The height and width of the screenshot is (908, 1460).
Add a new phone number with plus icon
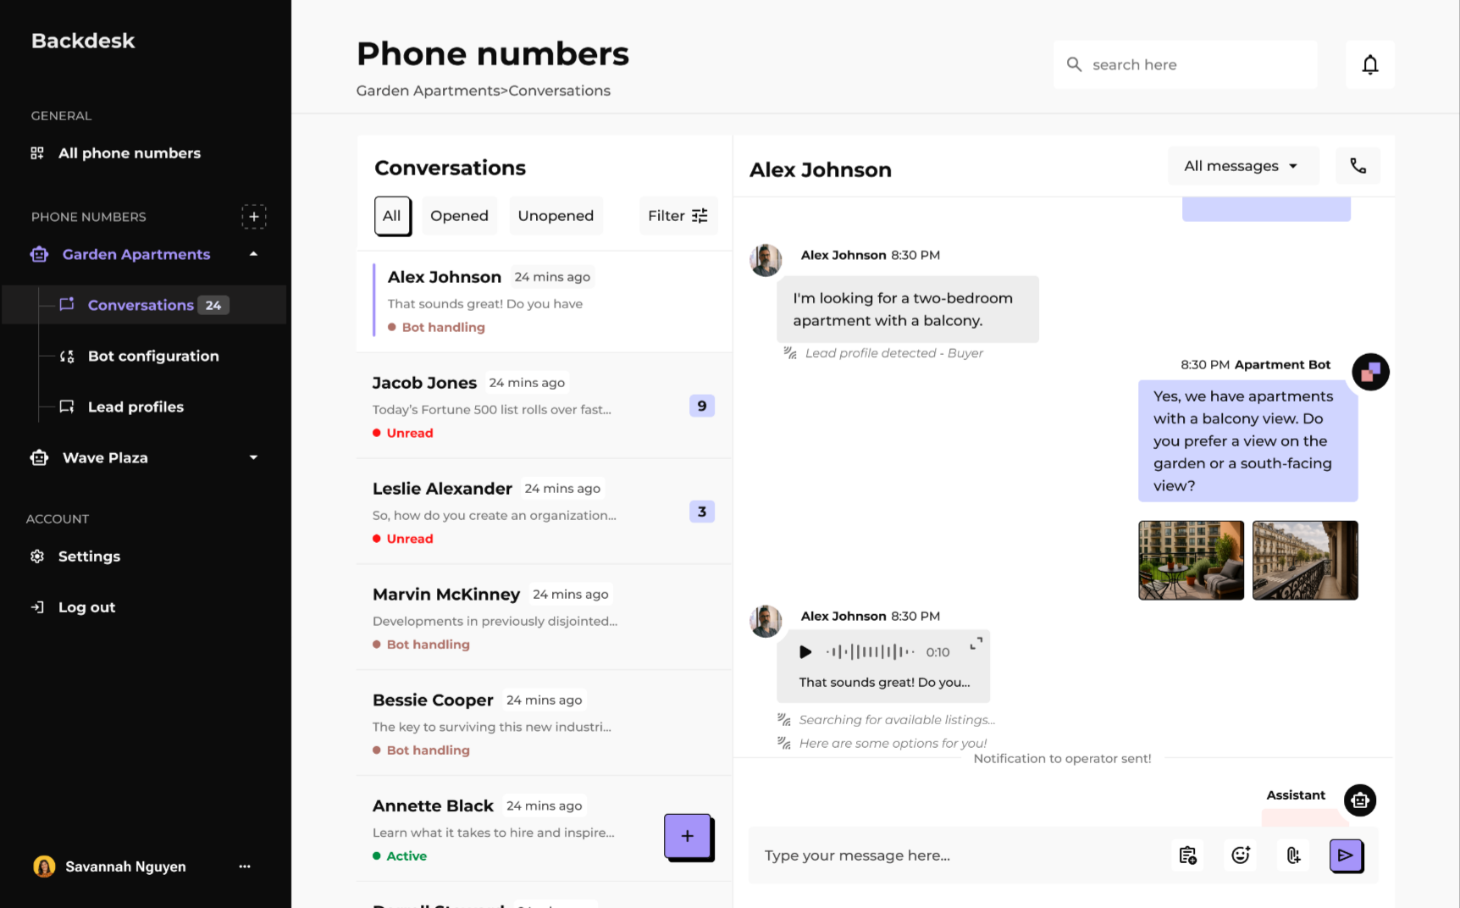pos(253,216)
